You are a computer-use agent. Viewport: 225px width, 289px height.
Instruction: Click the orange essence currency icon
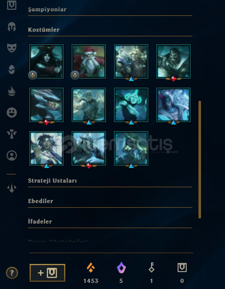91,268
